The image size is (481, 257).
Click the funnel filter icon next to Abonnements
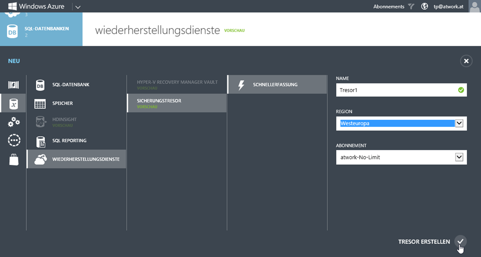(411, 7)
